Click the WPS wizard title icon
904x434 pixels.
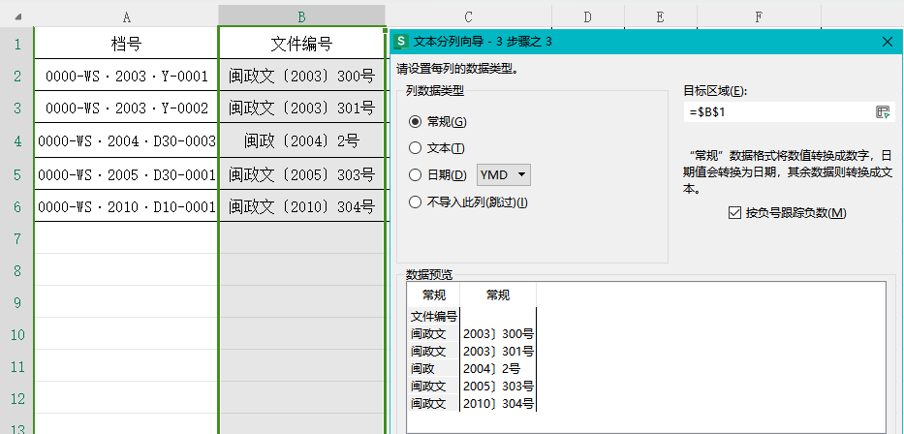(x=401, y=42)
